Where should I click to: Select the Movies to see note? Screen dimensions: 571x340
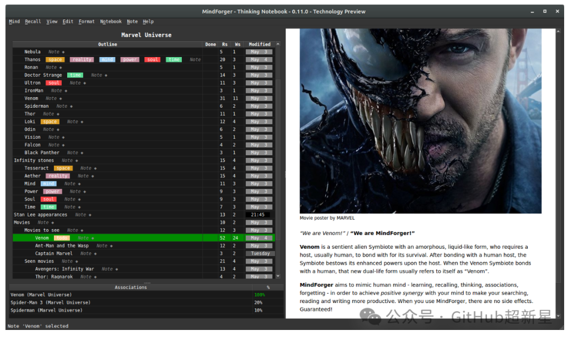tap(144, 230)
